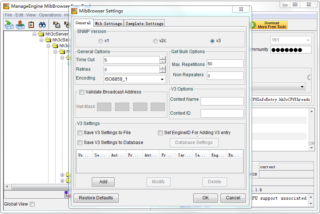320x214 pixels.
Task: Open the View menu
Action: pyautogui.click(x=31, y=15)
